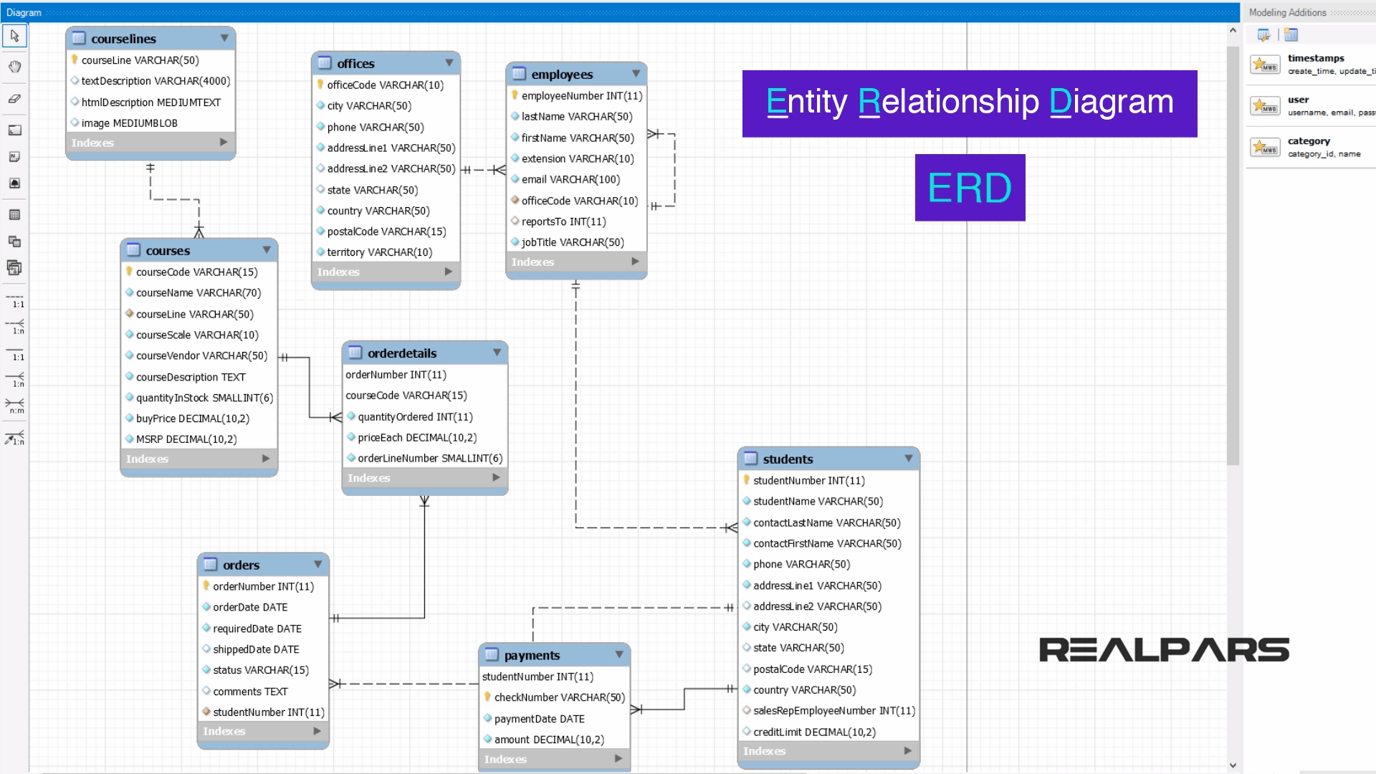Select the hand pan tool
1376x774 pixels.
coord(14,66)
